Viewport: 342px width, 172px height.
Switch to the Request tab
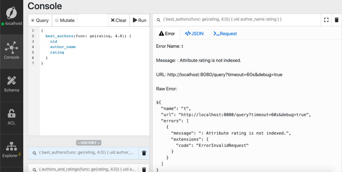[225, 34]
